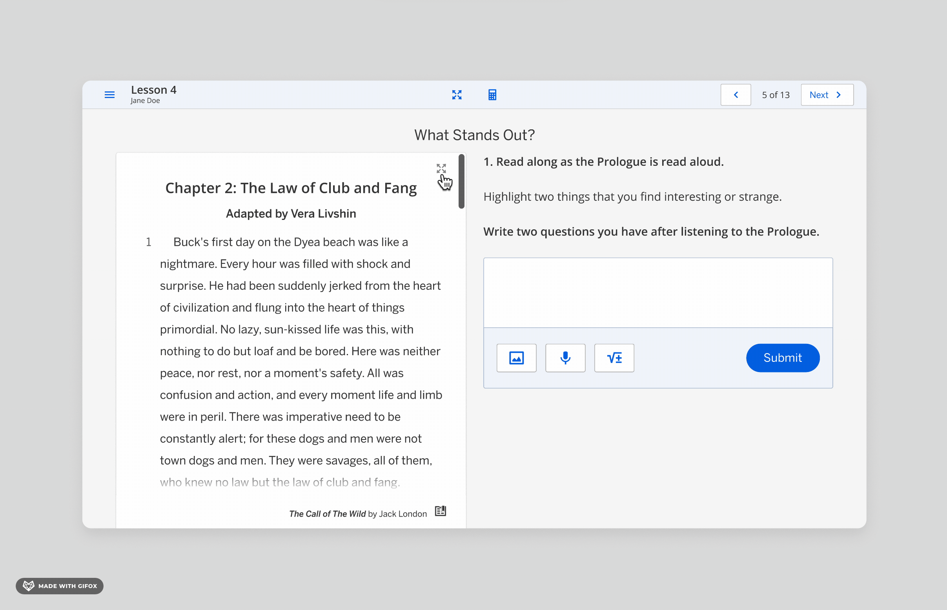This screenshot has width=947, height=610.
Task: Open the book info icon beside Jack London
Action: [x=441, y=511]
